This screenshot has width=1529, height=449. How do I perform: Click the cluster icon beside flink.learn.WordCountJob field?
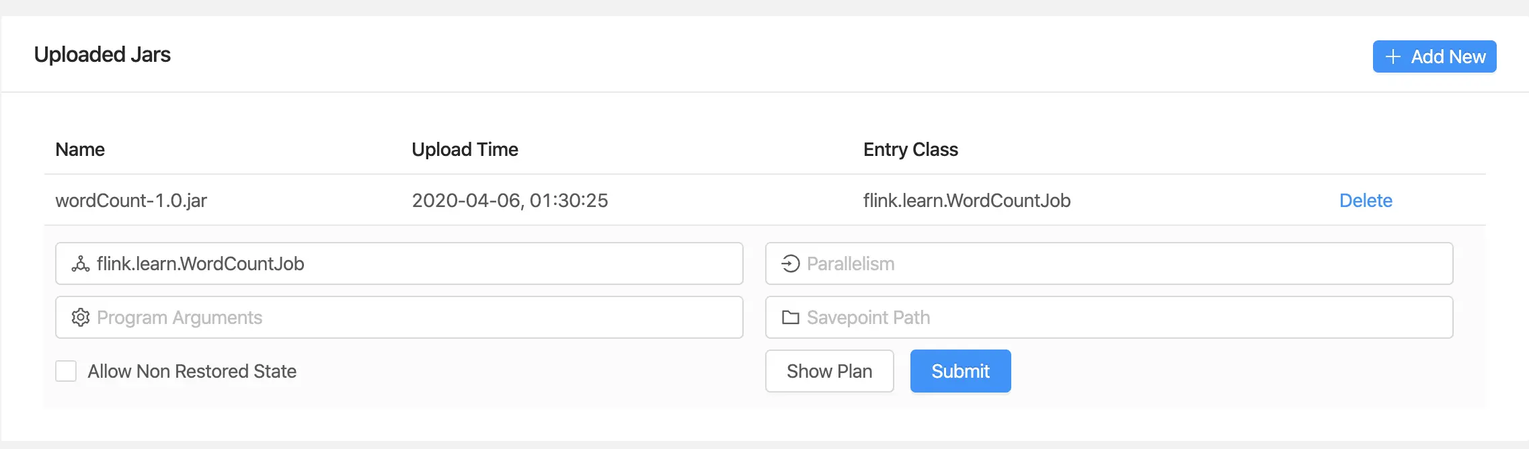click(x=81, y=263)
